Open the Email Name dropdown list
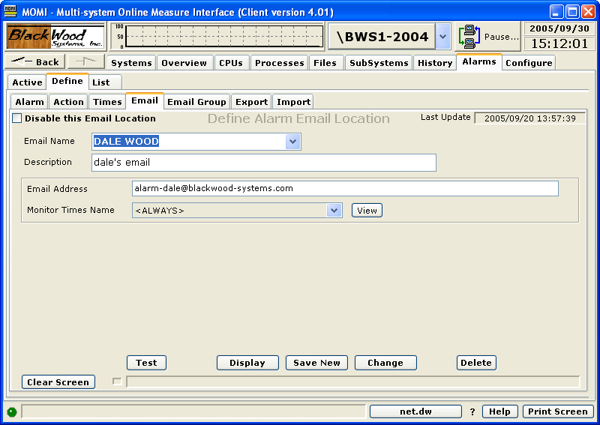 pyautogui.click(x=292, y=142)
